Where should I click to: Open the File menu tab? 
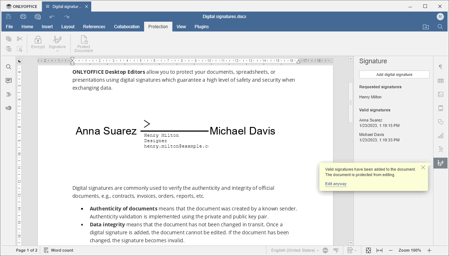click(x=9, y=27)
